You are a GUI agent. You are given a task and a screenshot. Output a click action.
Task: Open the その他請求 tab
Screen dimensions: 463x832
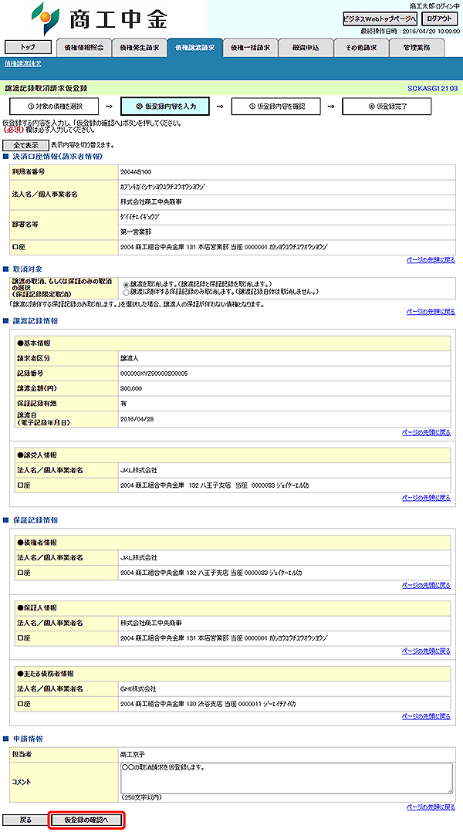click(361, 48)
